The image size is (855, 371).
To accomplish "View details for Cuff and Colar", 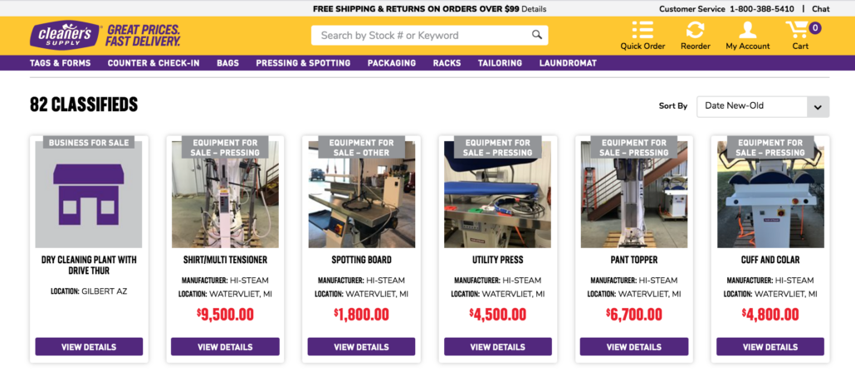I will tap(770, 346).
